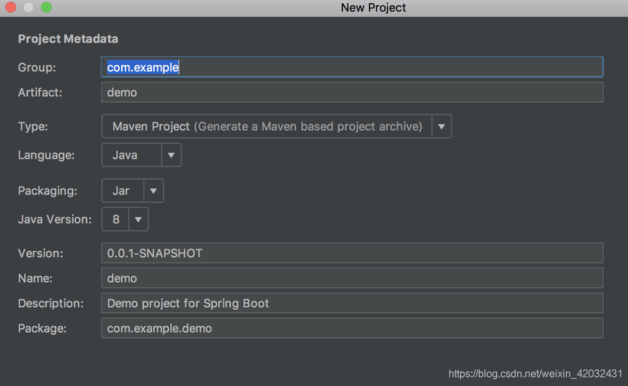Screen dimensions: 628x386
Task: Open the Packaging dropdown arrow
Action: point(153,191)
